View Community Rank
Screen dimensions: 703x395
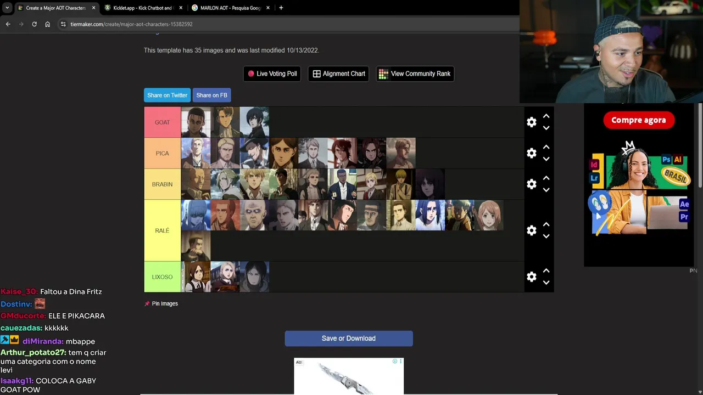415,74
